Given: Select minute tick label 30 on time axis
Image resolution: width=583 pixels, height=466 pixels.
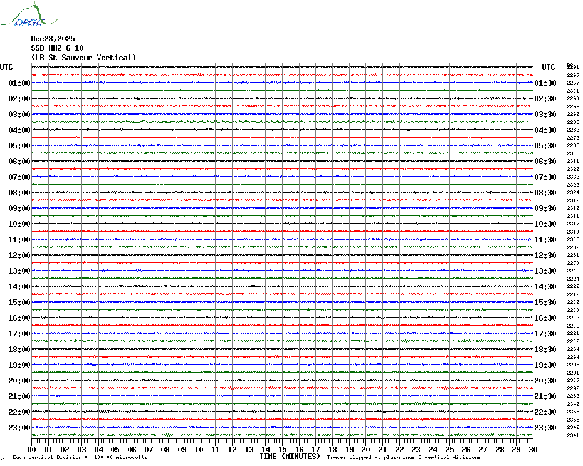Looking at the screenshot, I should click(x=533, y=449).
